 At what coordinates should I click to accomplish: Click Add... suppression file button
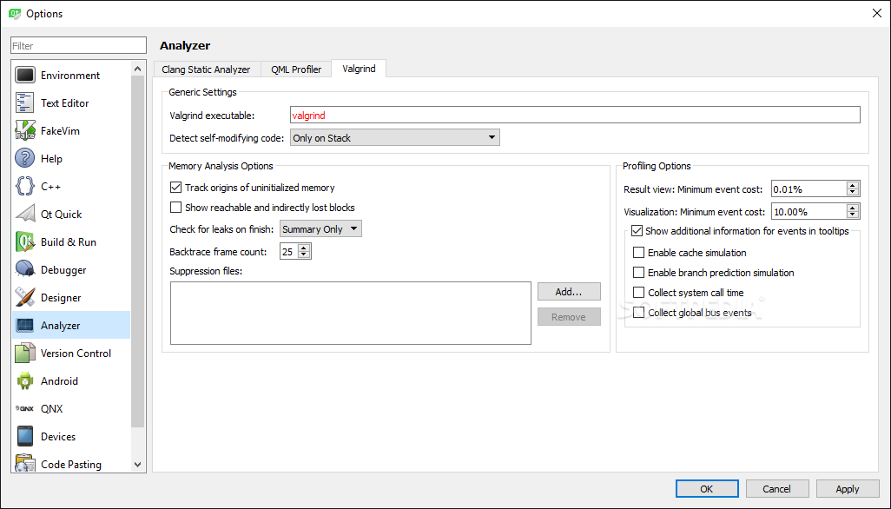point(569,292)
